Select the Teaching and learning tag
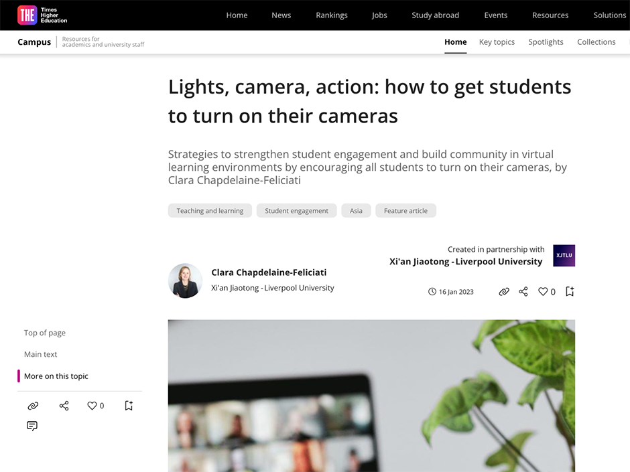The height and width of the screenshot is (472, 630). point(210,211)
